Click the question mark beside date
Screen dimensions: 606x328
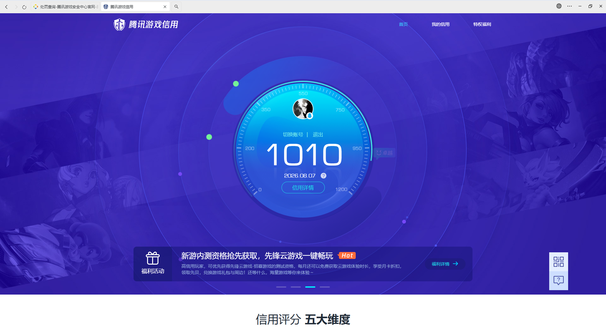tap(324, 176)
